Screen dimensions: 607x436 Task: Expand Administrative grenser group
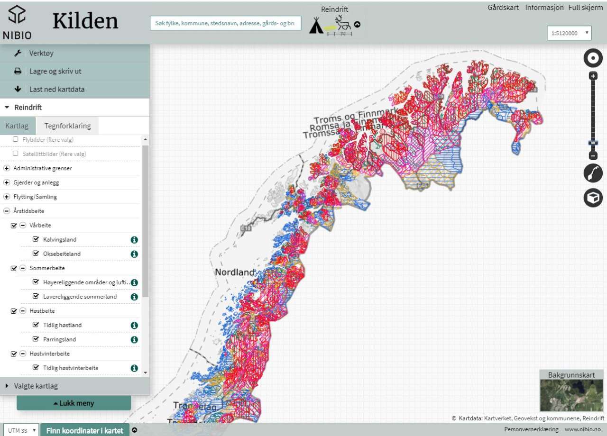click(7, 168)
